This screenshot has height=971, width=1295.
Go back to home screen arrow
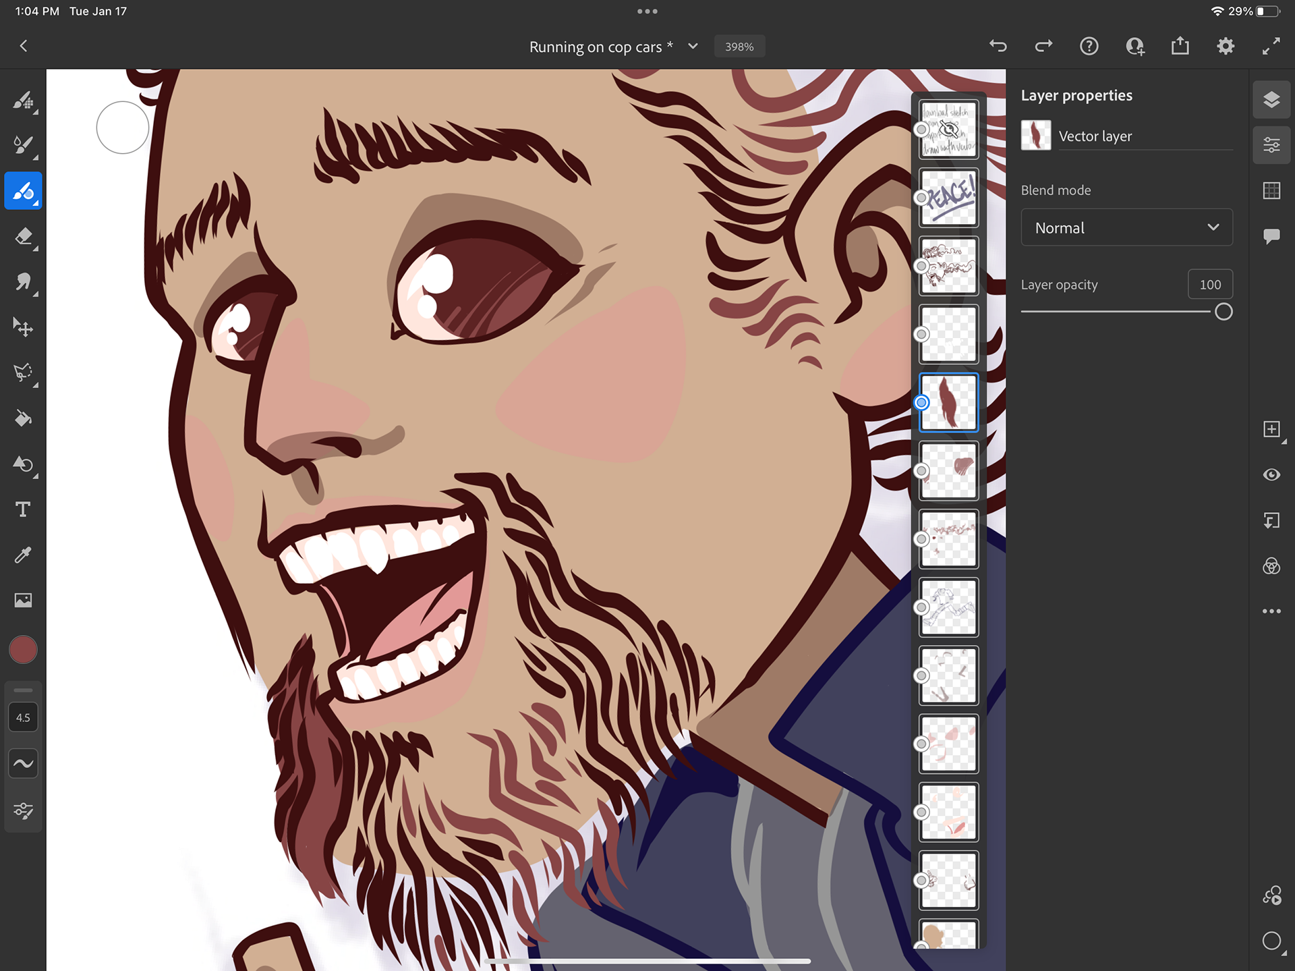[x=24, y=46]
